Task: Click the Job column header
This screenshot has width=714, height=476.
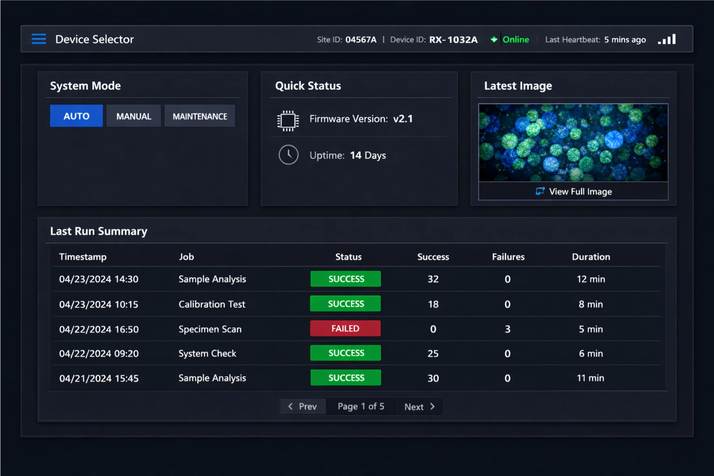Action: (x=186, y=257)
